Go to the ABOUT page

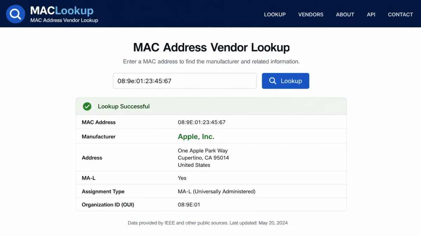[x=345, y=14]
